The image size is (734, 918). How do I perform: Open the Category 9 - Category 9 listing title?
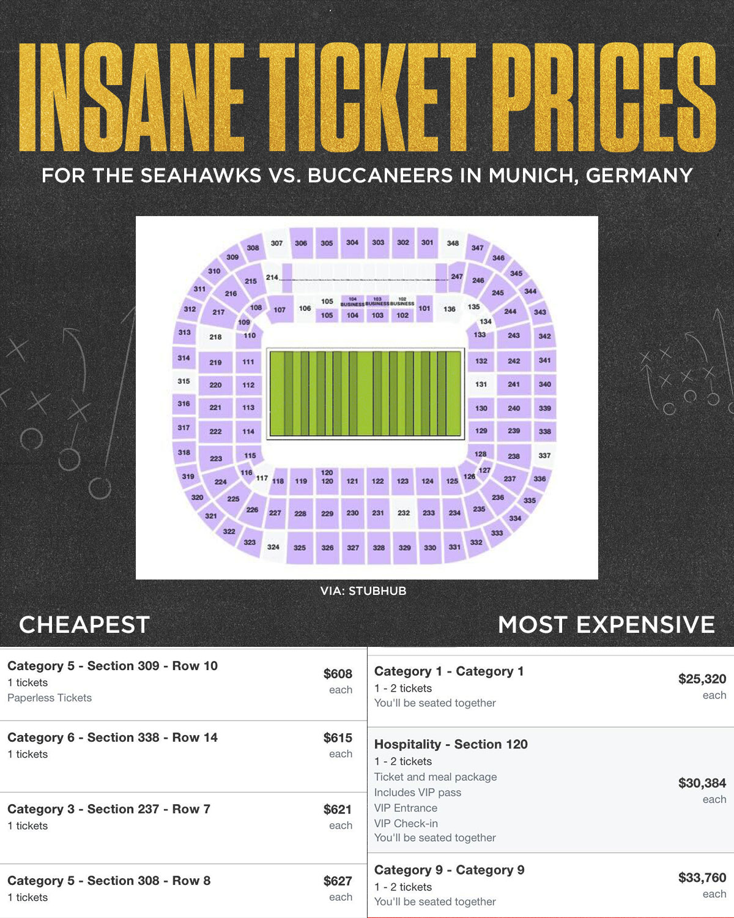[450, 870]
